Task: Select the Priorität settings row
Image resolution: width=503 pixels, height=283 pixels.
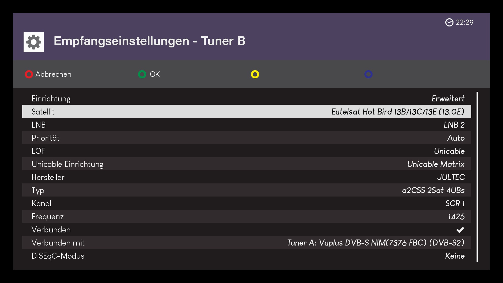Action: pos(246,138)
